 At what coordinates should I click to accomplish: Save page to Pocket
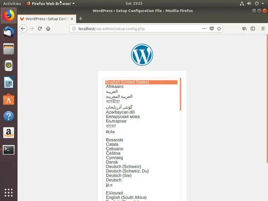(211, 29)
